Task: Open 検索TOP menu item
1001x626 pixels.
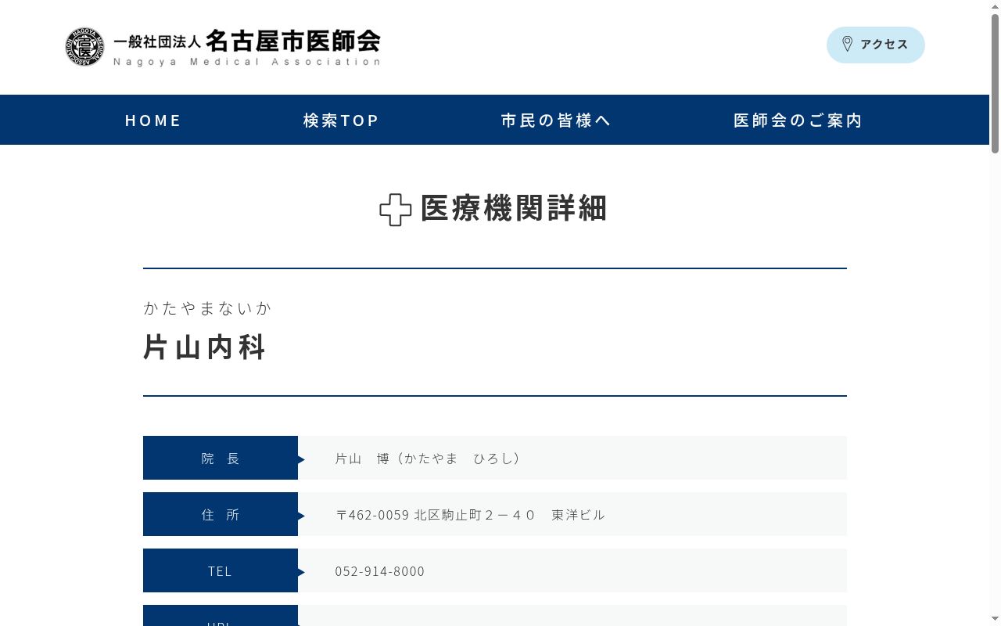Action: point(341,120)
